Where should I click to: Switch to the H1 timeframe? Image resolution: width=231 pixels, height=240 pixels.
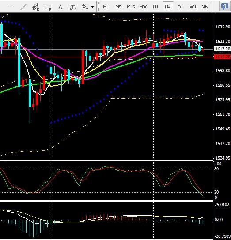pyautogui.click(x=155, y=7)
